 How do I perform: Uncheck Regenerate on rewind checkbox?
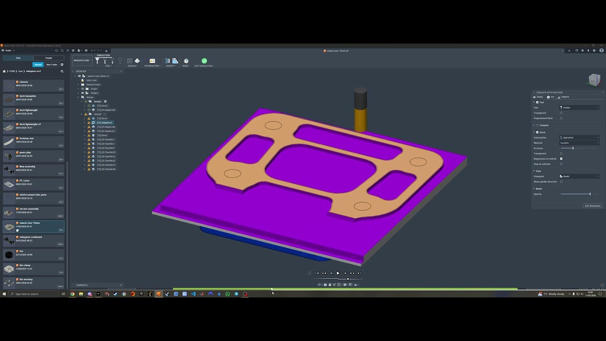point(561,159)
